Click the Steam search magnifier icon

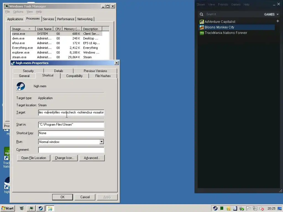[201, 14]
